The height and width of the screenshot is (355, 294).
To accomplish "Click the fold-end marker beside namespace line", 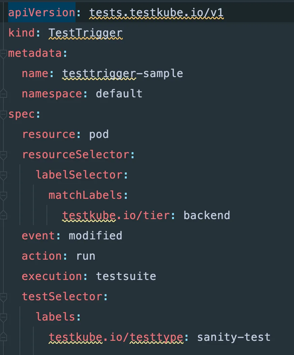I will click(3, 93).
